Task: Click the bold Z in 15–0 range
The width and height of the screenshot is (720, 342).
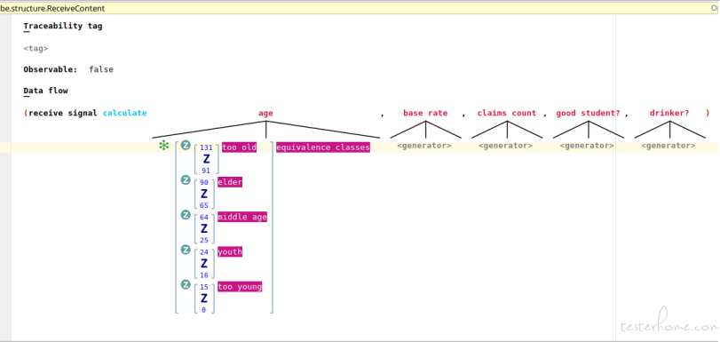Action: 204,298
